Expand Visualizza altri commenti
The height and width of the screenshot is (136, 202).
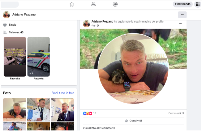[x=99, y=128]
